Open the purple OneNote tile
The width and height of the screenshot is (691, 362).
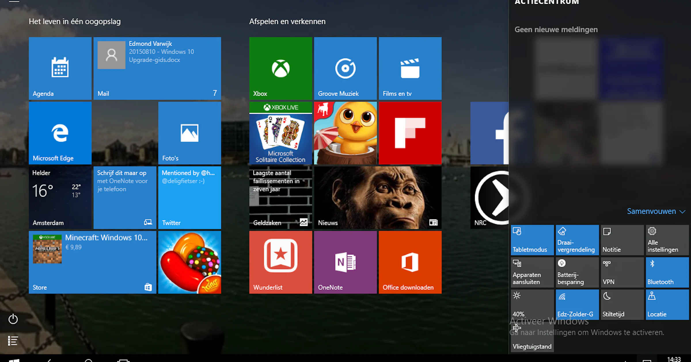345,262
